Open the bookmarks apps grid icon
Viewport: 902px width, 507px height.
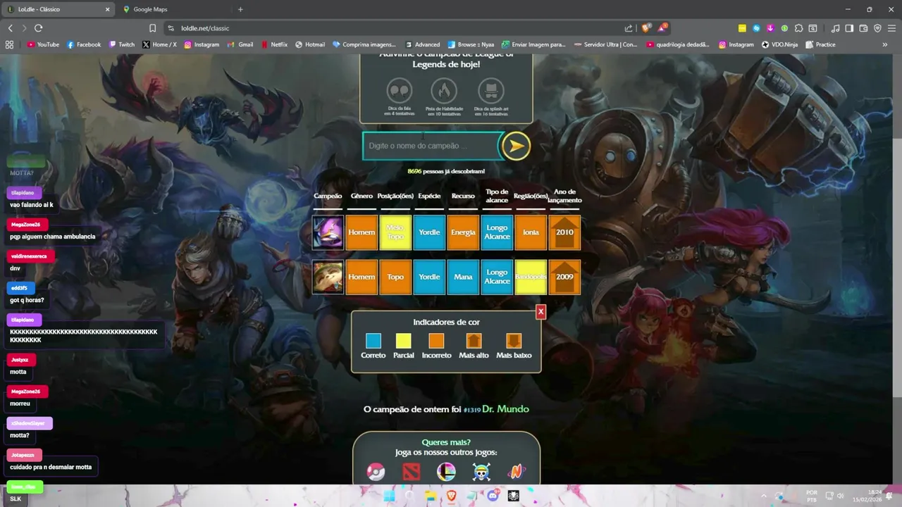[x=9, y=44]
